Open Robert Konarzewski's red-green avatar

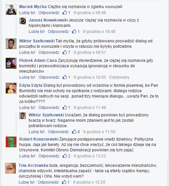pos(11,142)
